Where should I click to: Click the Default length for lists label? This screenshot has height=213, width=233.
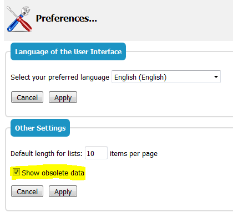(x=47, y=153)
